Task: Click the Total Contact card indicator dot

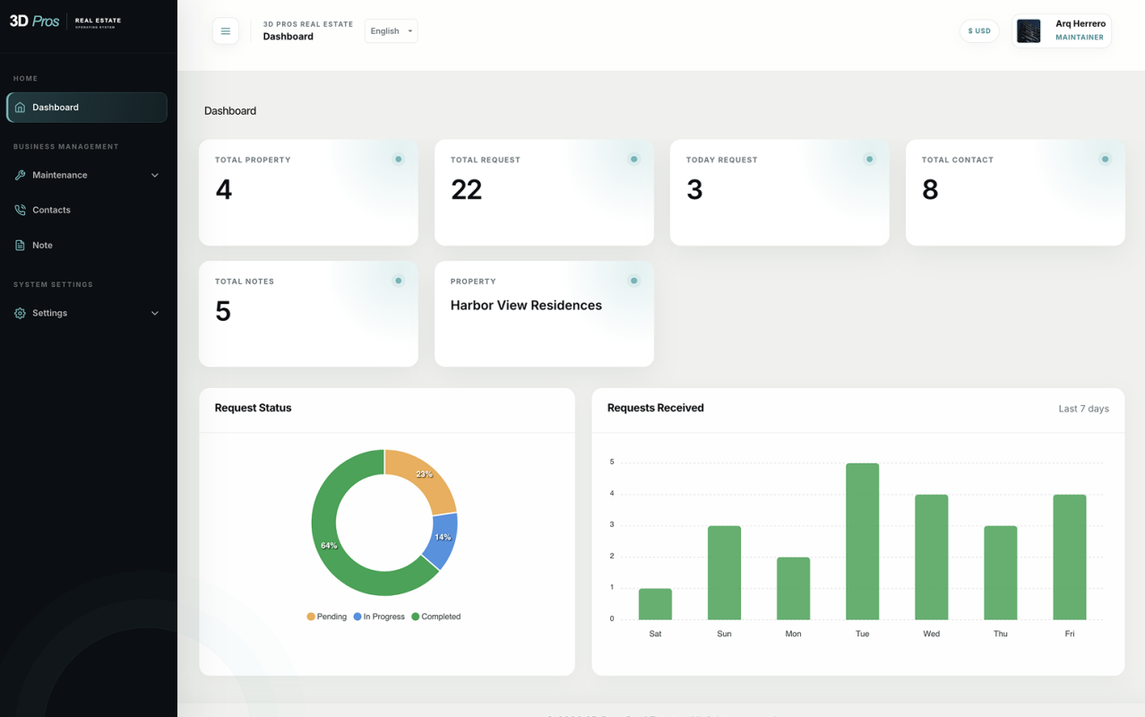Action: point(1105,160)
